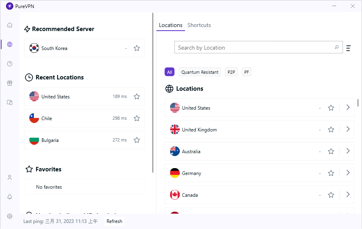Expand Canada cities chevron
This screenshot has height=229, width=362.
point(348,194)
